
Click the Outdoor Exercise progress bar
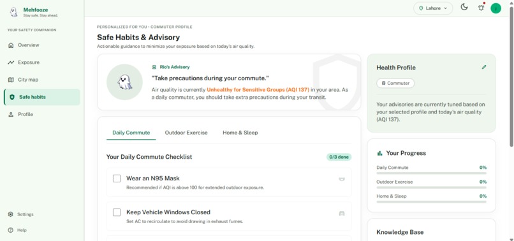pos(431,187)
